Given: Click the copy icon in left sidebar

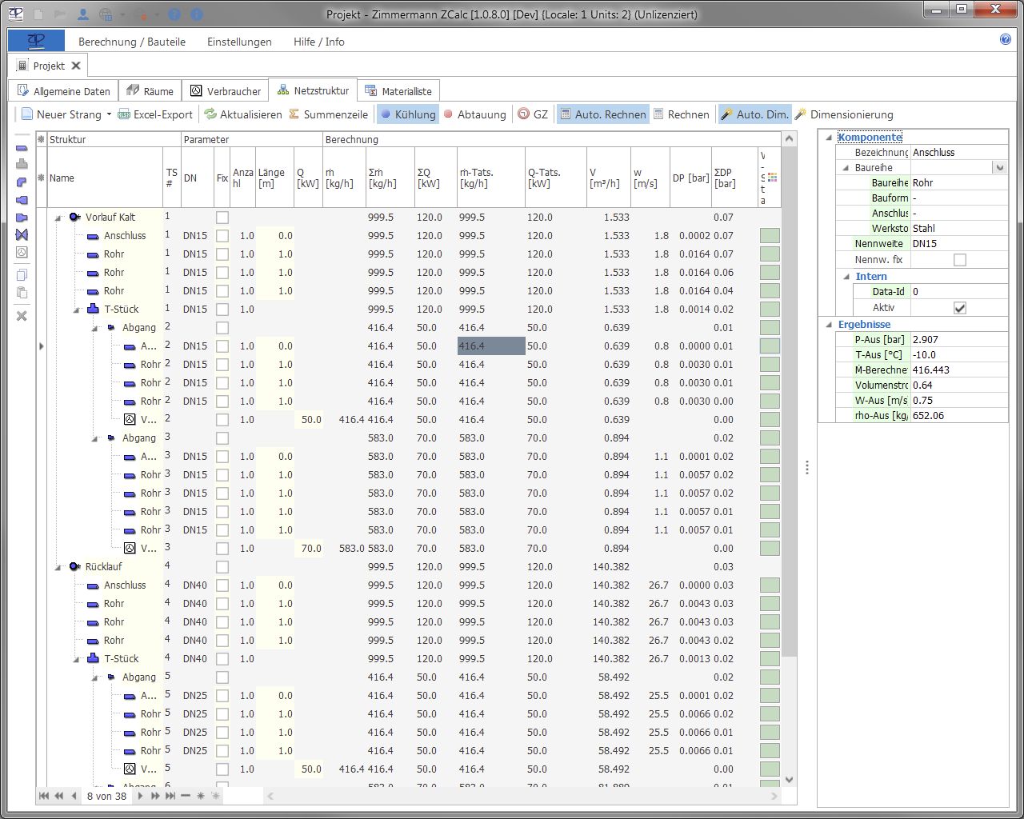Looking at the screenshot, I should coord(22,275).
